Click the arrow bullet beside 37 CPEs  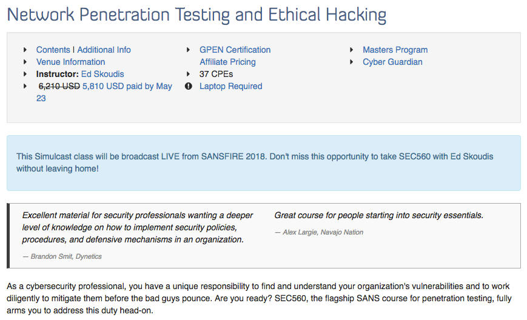pos(188,74)
